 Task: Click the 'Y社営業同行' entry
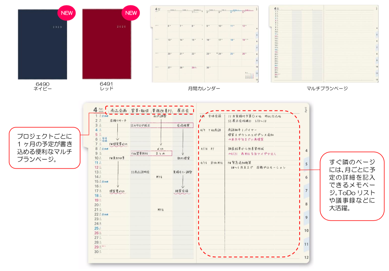139,153
